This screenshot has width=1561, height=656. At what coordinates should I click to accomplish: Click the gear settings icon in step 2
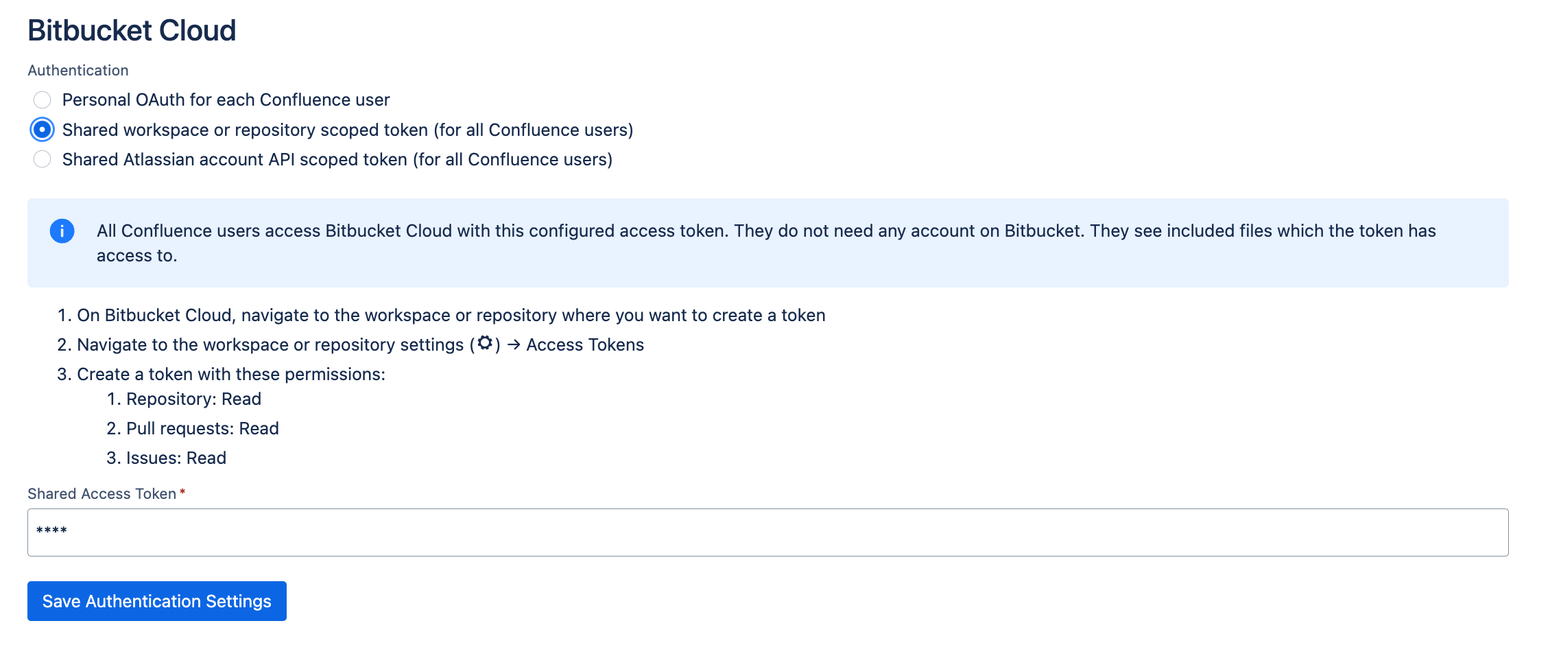[x=486, y=344]
